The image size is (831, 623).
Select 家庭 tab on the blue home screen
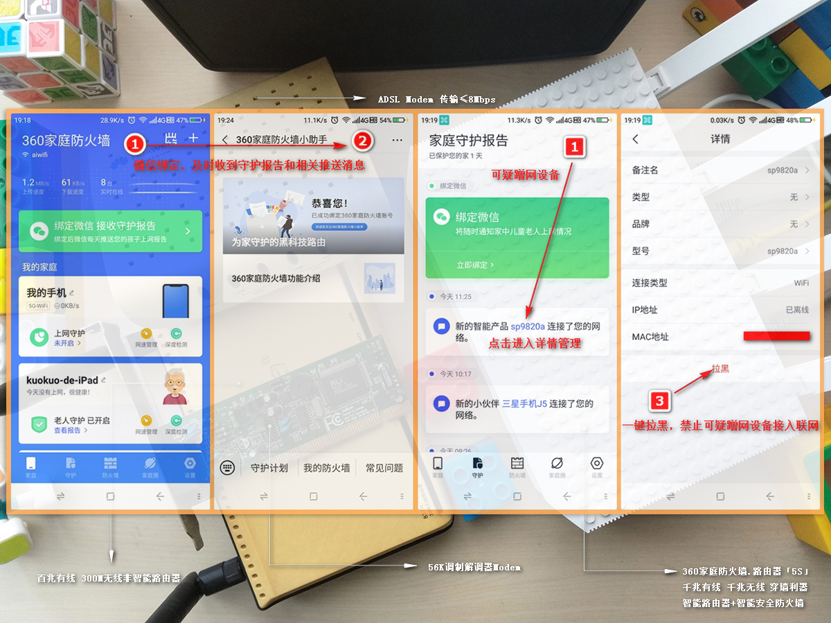point(31,468)
